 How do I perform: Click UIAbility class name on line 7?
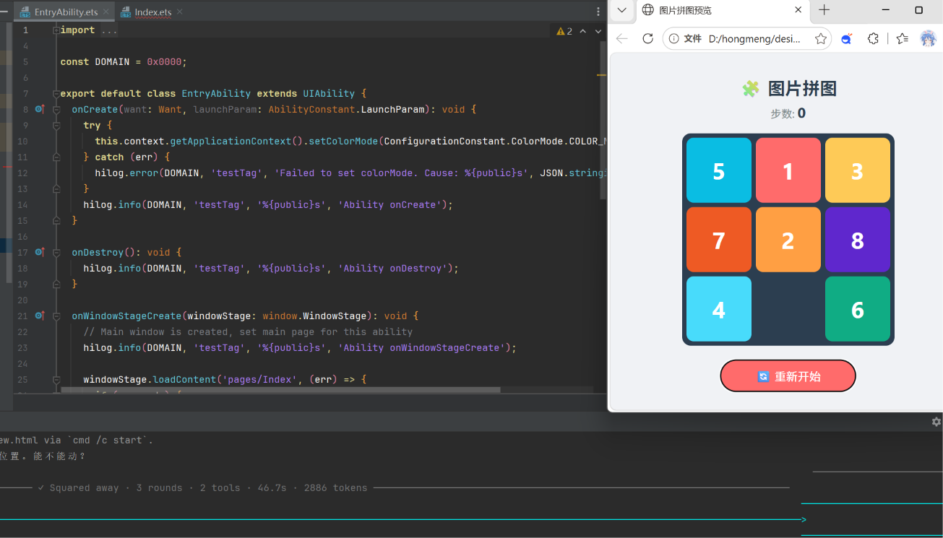329,94
